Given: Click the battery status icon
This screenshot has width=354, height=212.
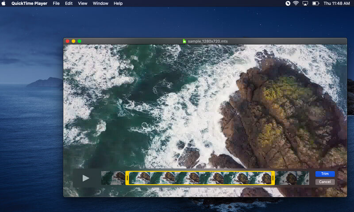Looking at the screenshot, I should [316, 4].
